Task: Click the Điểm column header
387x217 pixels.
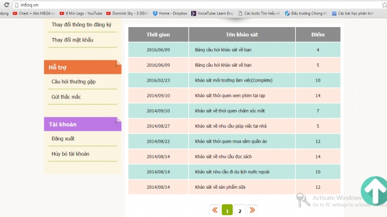Action: (x=318, y=35)
